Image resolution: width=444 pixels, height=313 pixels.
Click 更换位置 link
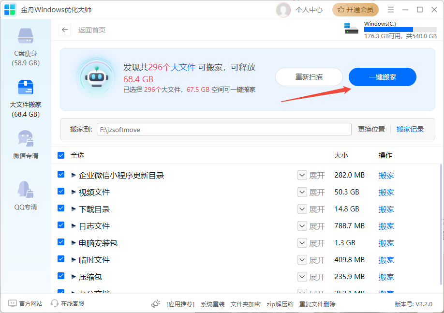[x=371, y=130]
